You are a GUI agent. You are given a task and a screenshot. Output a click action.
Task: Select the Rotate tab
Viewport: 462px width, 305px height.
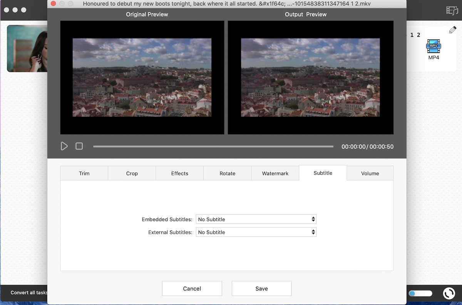(x=227, y=173)
